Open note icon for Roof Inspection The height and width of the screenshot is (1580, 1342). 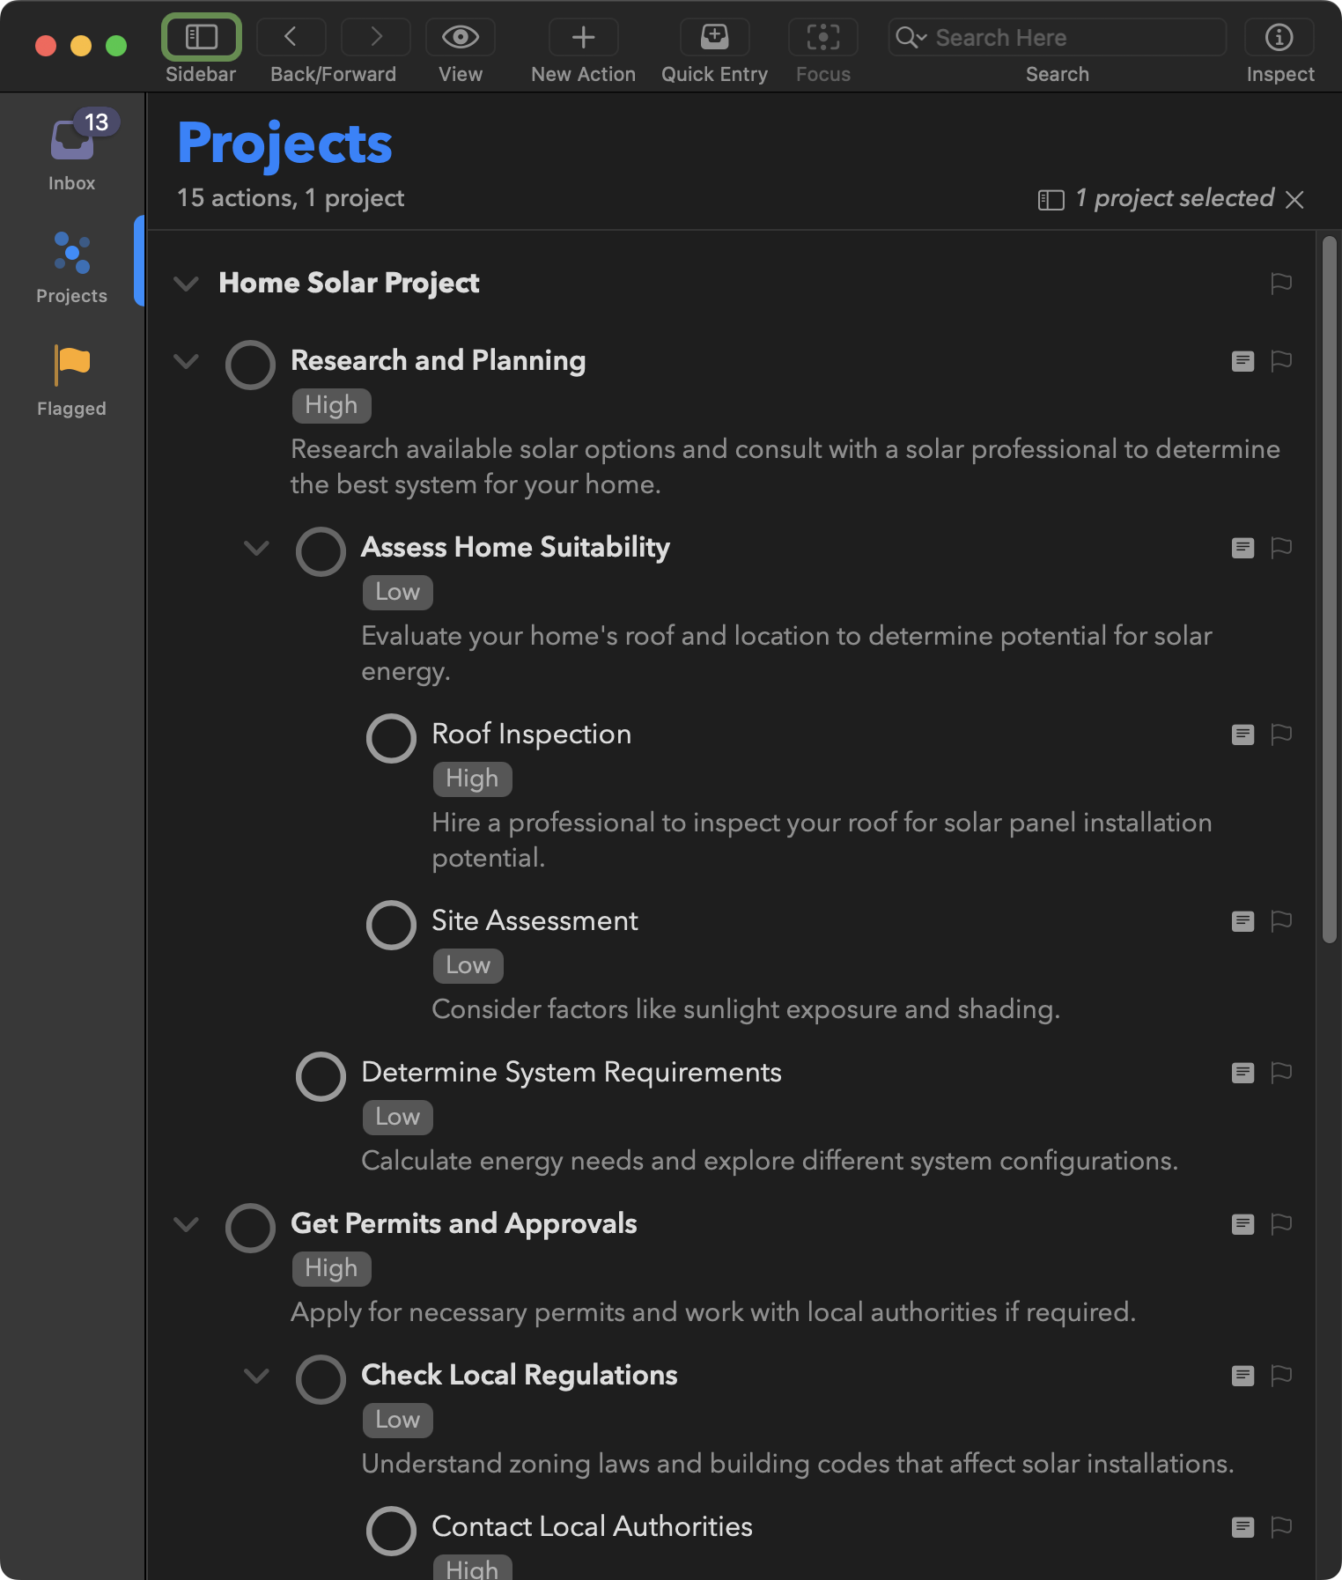point(1242,735)
